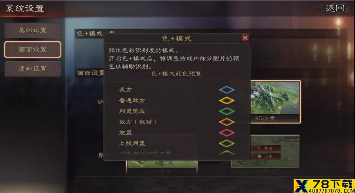Click the 78下载 watermark logo

tap(324, 186)
